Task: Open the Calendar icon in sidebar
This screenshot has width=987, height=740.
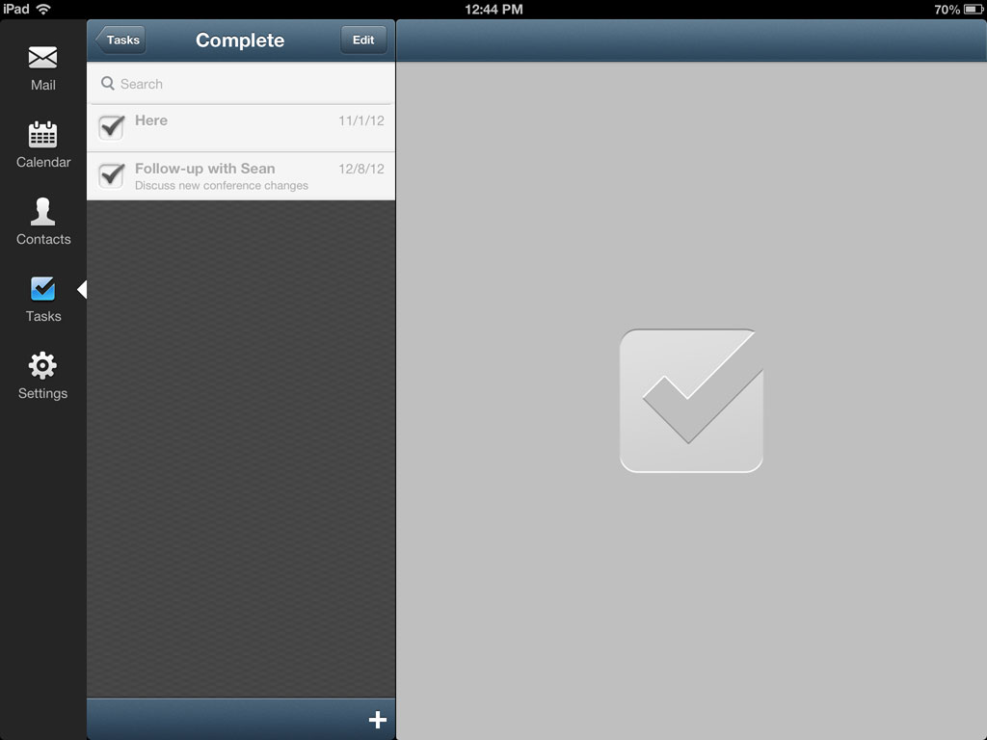Action: (x=42, y=134)
